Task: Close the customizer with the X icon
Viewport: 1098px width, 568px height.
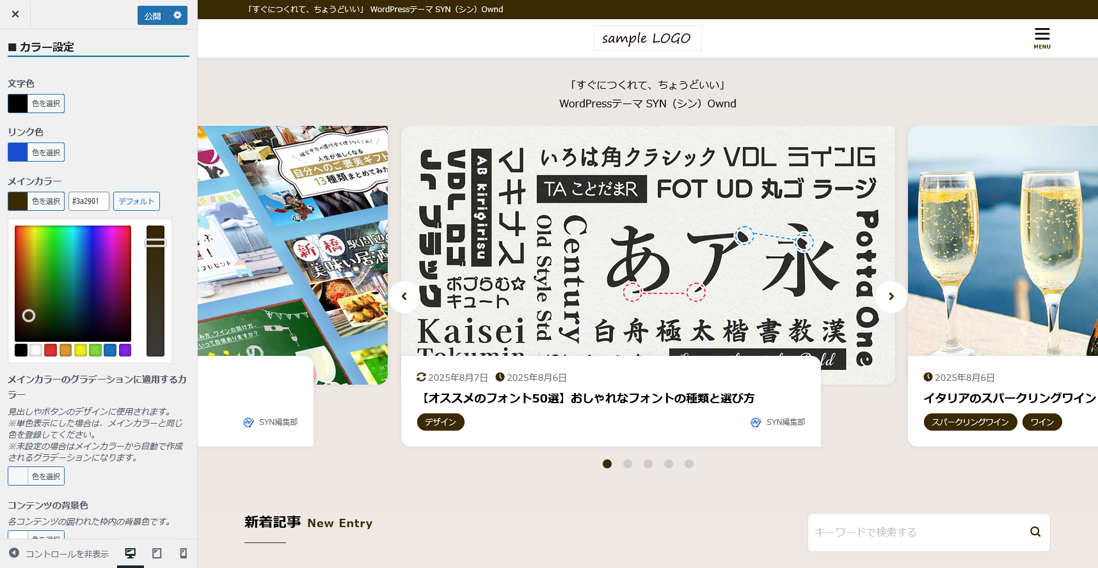Action: (x=15, y=14)
